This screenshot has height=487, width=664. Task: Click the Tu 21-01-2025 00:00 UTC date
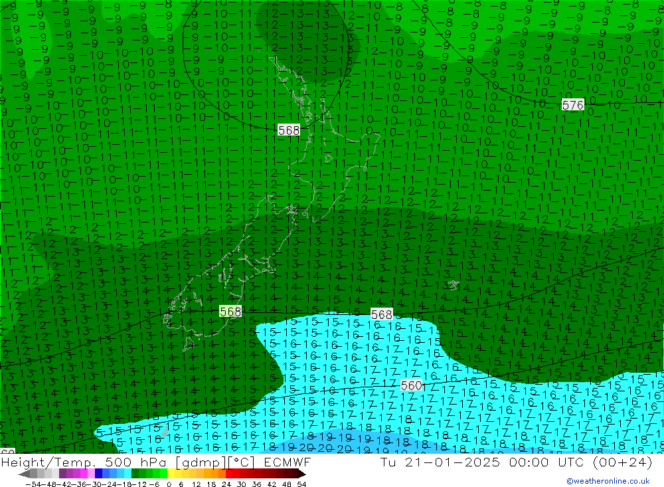click(x=483, y=462)
